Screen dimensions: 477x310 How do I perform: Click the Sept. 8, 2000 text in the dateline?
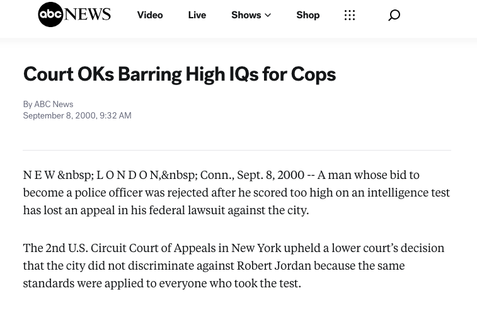point(270,175)
